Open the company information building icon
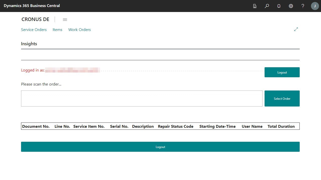Viewport: 321px width, 180px height. click(x=255, y=6)
